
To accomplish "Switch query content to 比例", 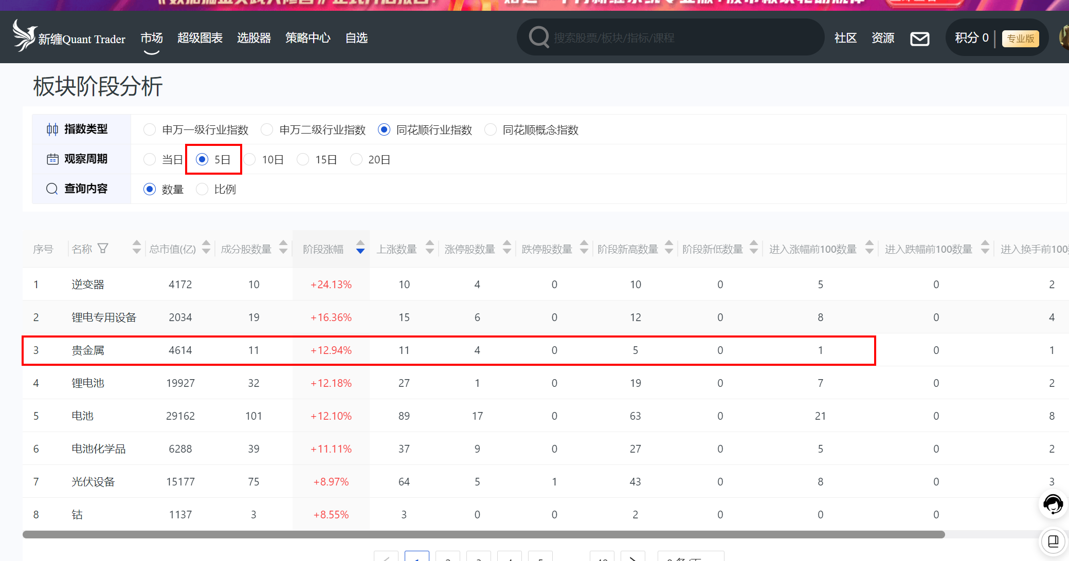I will click(203, 190).
